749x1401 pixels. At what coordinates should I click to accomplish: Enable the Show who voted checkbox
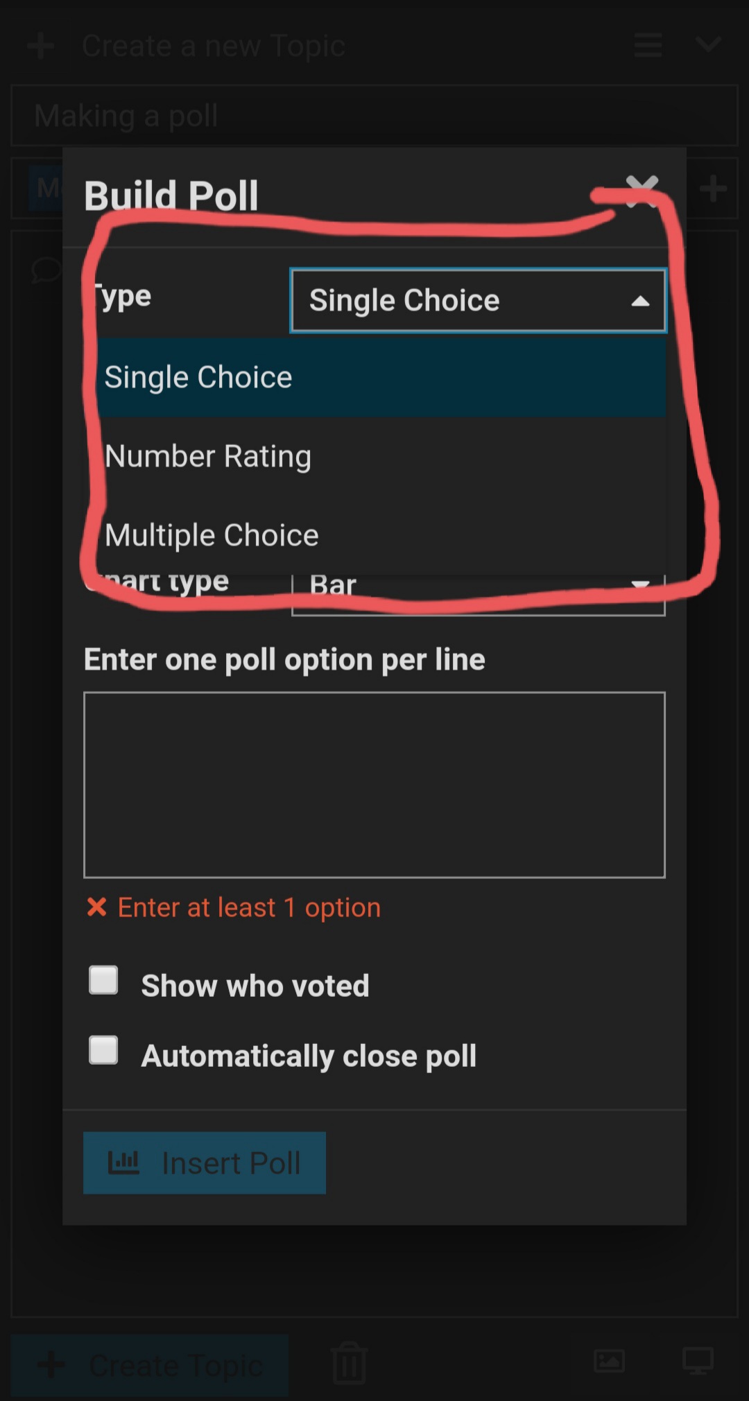pyautogui.click(x=103, y=980)
